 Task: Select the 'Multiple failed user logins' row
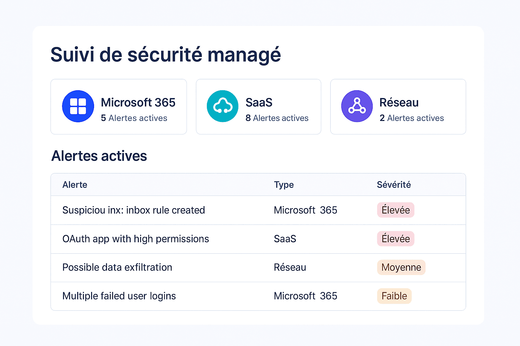point(119,296)
